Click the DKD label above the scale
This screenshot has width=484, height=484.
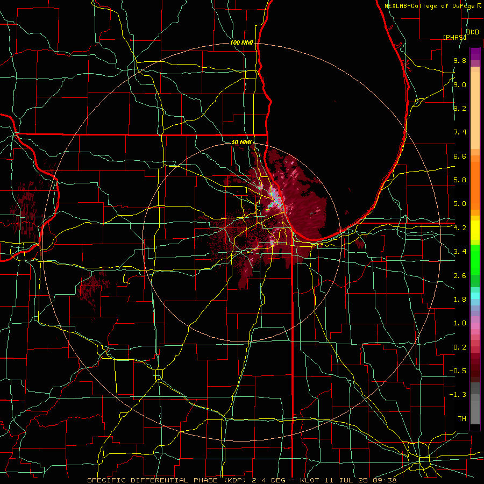click(472, 32)
